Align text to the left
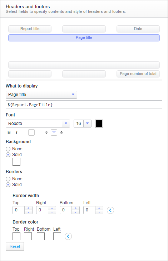Image resolution: width=168 pixels, height=261 pixels. 24,132
